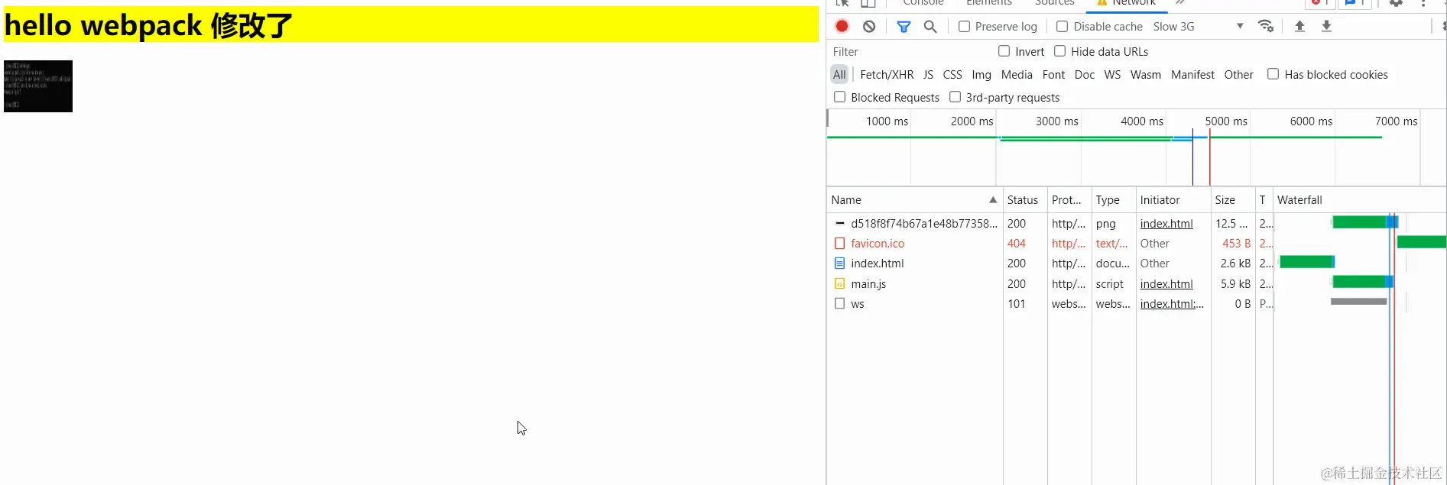The height and width of the screenshot is (485, 1447).
Task: Click the ws request file icon
Action: point(839,303)
